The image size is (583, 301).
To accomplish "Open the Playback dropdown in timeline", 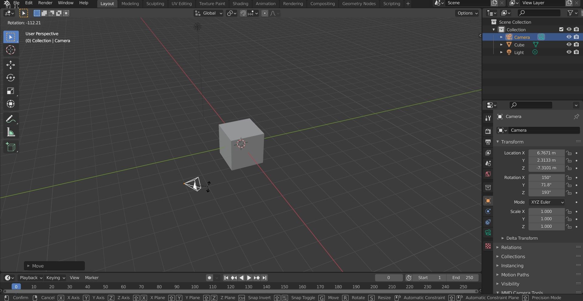I will pos(30,278).
